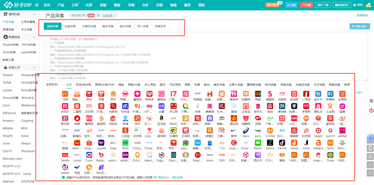Image resolution: width=374 pixels, height=185 pixels.
Task: Collapse platform list with 收起
Action: pyautogui.click(x=359, y=92)
